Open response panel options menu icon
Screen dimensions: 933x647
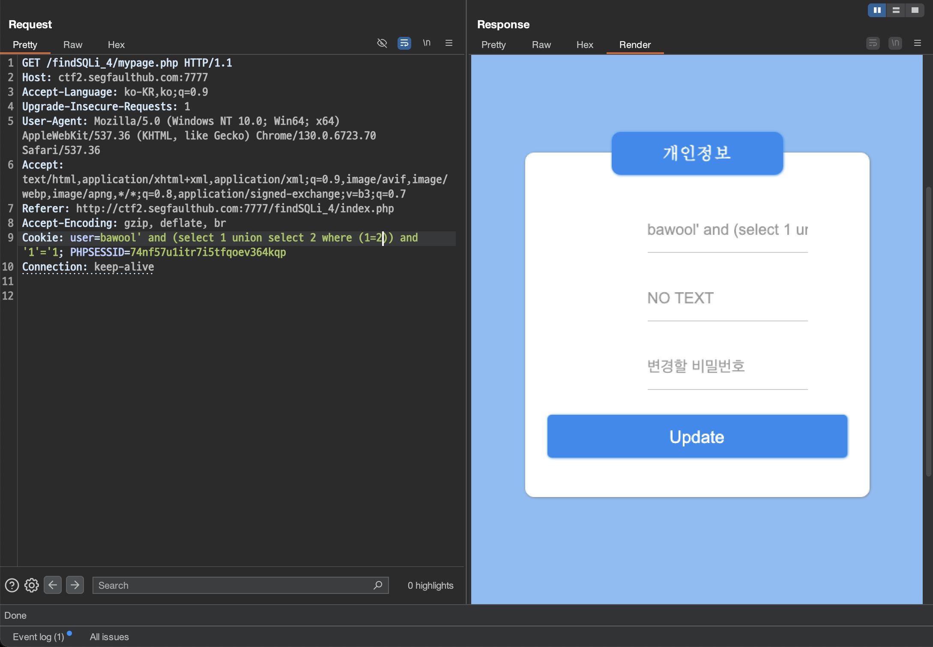click(x=917, y=43)
